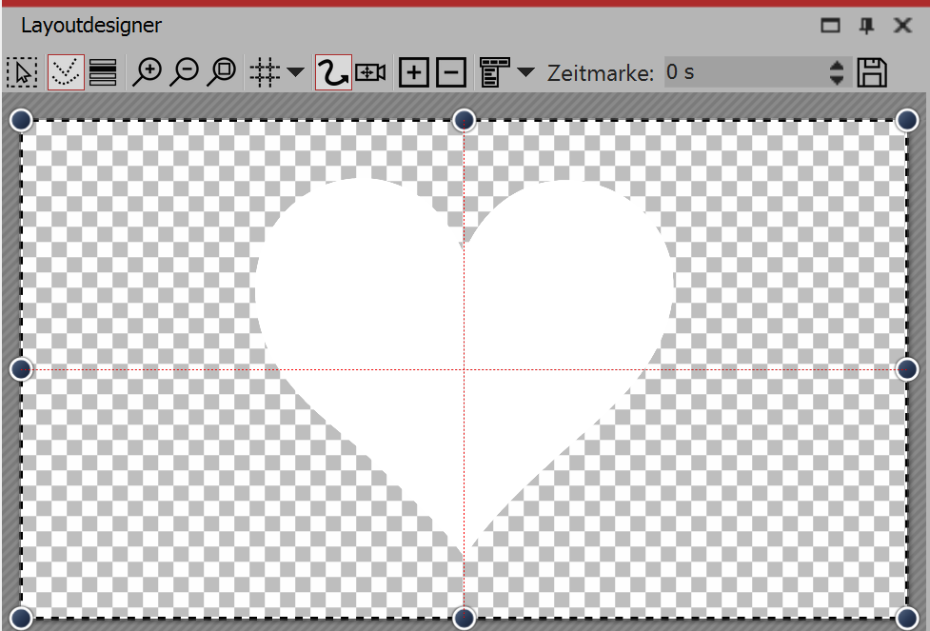Maximize the Layoutdesigner panel
The image size is (930, 631).
click(829, 26)
